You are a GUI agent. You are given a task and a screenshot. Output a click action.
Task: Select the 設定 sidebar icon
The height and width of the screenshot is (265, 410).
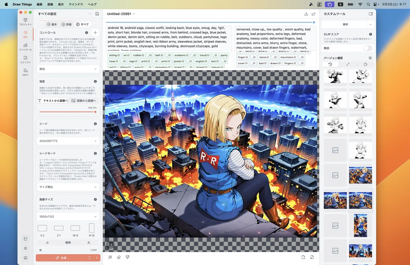click(25, 34)
